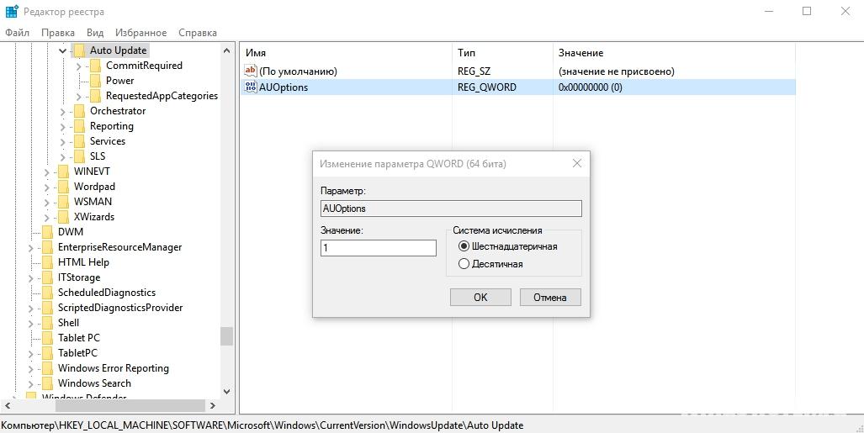Expand the Reporting tree node
The image size is (864, 433).
[63, 126]
